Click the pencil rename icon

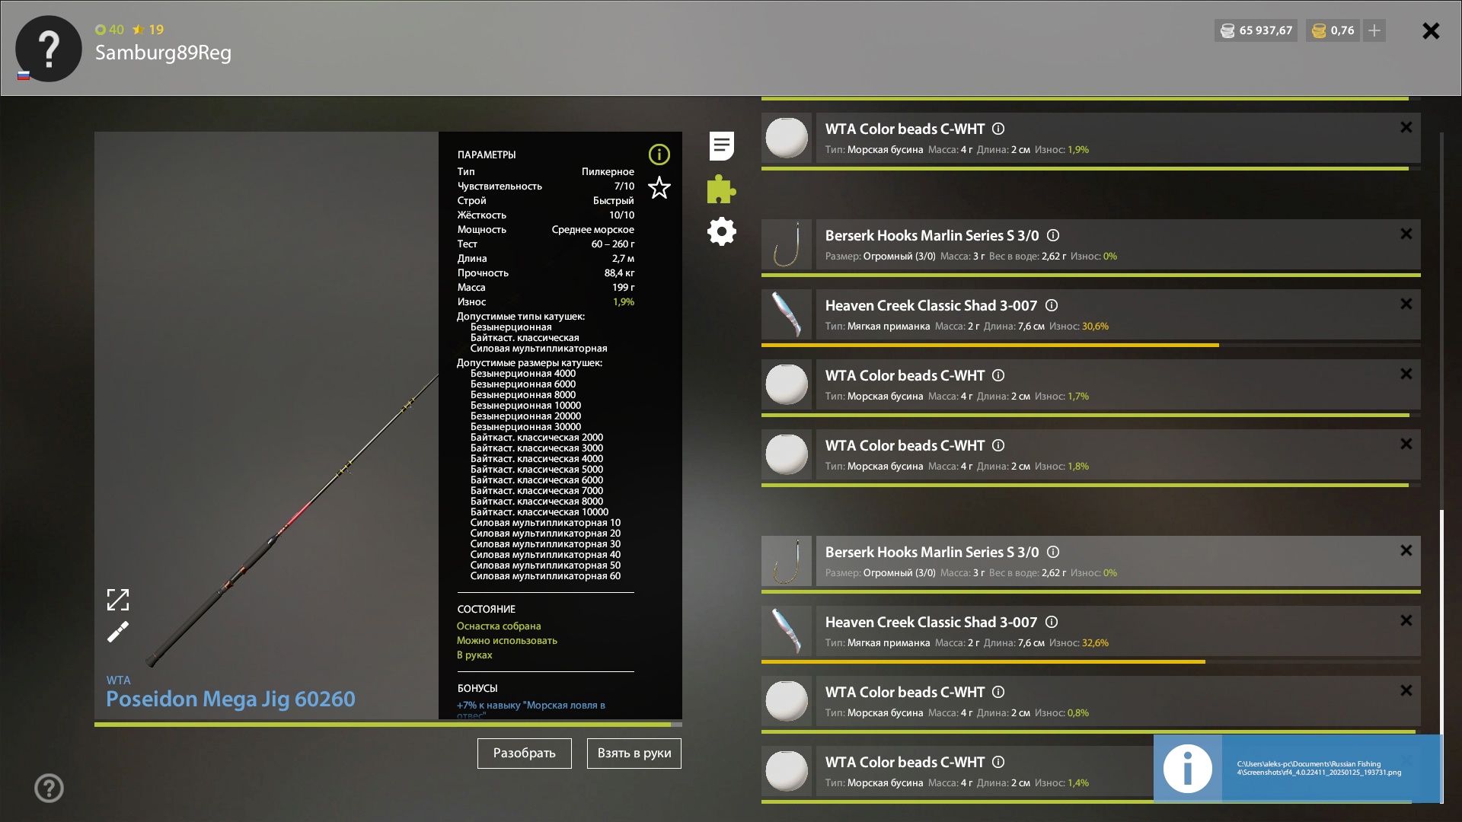118,632
